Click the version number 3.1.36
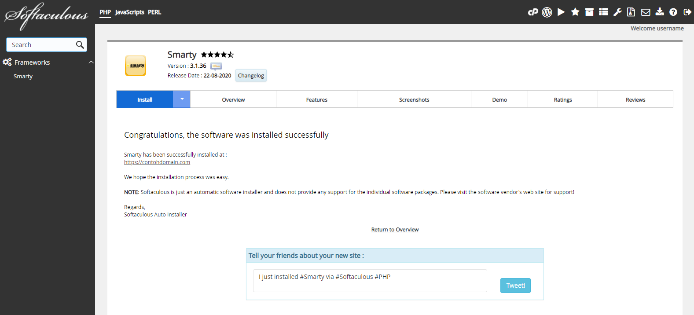The width and height of the screenshot is (694, 315). (198, 66)
